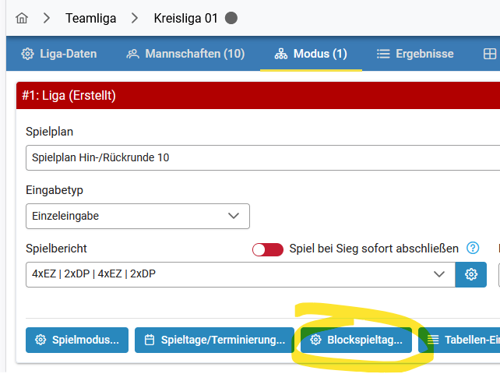
Task: Switch to Modus (1) tab
Action: [x=311, y=54]
